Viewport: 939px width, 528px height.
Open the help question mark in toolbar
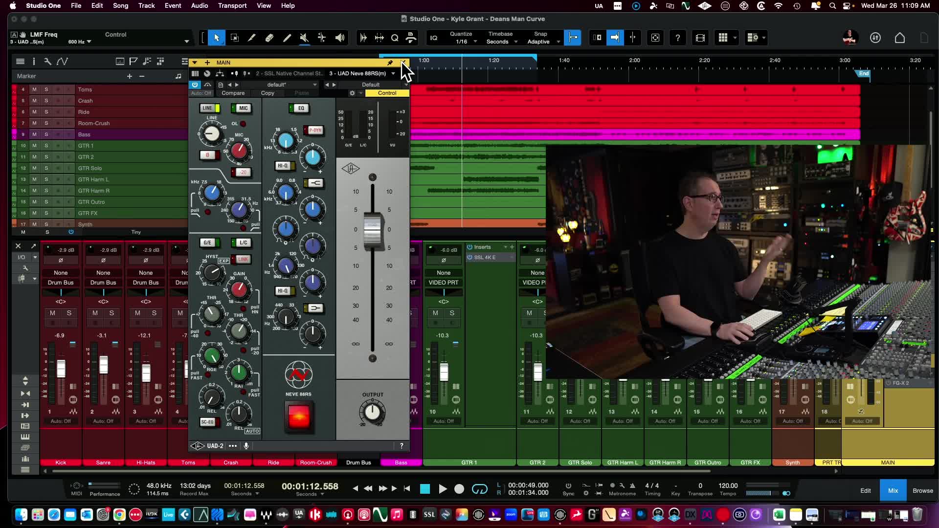coord(677,38)
